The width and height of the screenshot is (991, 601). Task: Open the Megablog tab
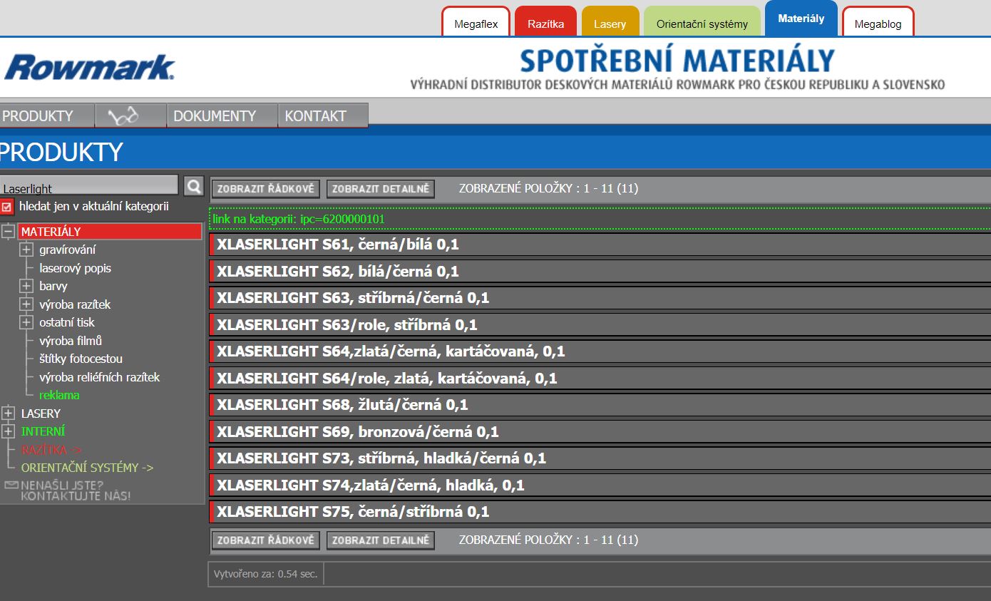click(878, 24)
